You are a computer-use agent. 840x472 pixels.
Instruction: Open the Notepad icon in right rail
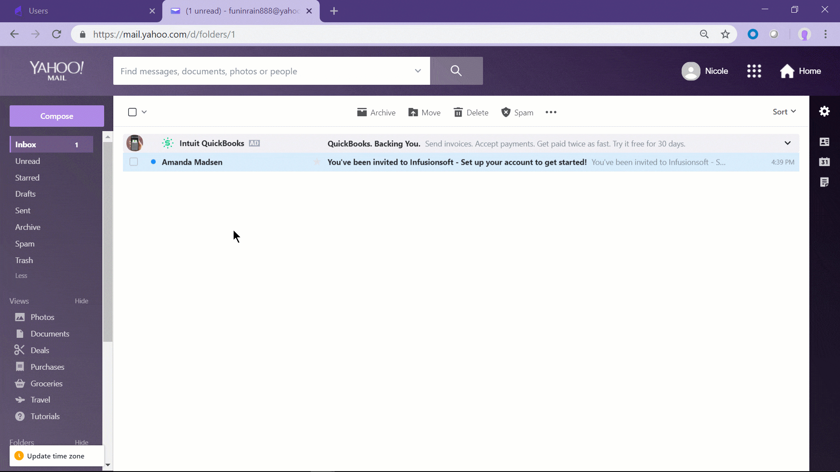point(824,182)
